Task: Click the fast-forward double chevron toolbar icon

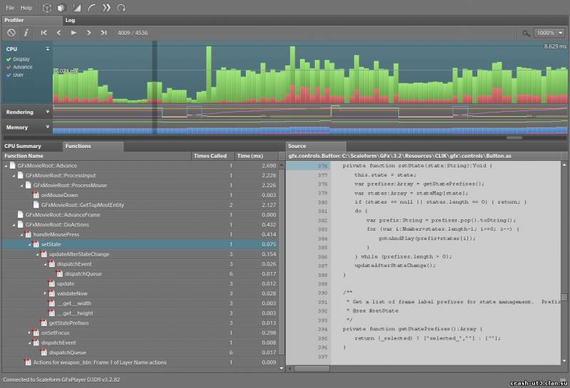Action: coord(106,7)
